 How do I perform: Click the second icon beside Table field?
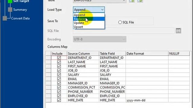(140, 1)
